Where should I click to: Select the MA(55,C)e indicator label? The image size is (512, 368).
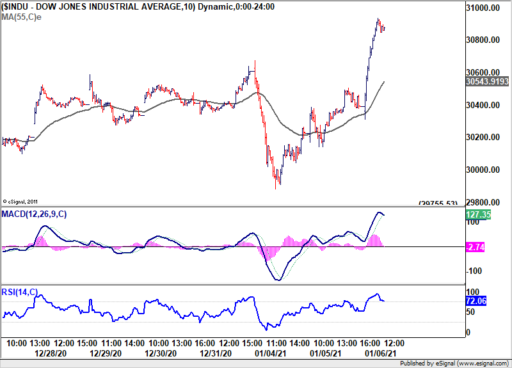click(21, 17)
